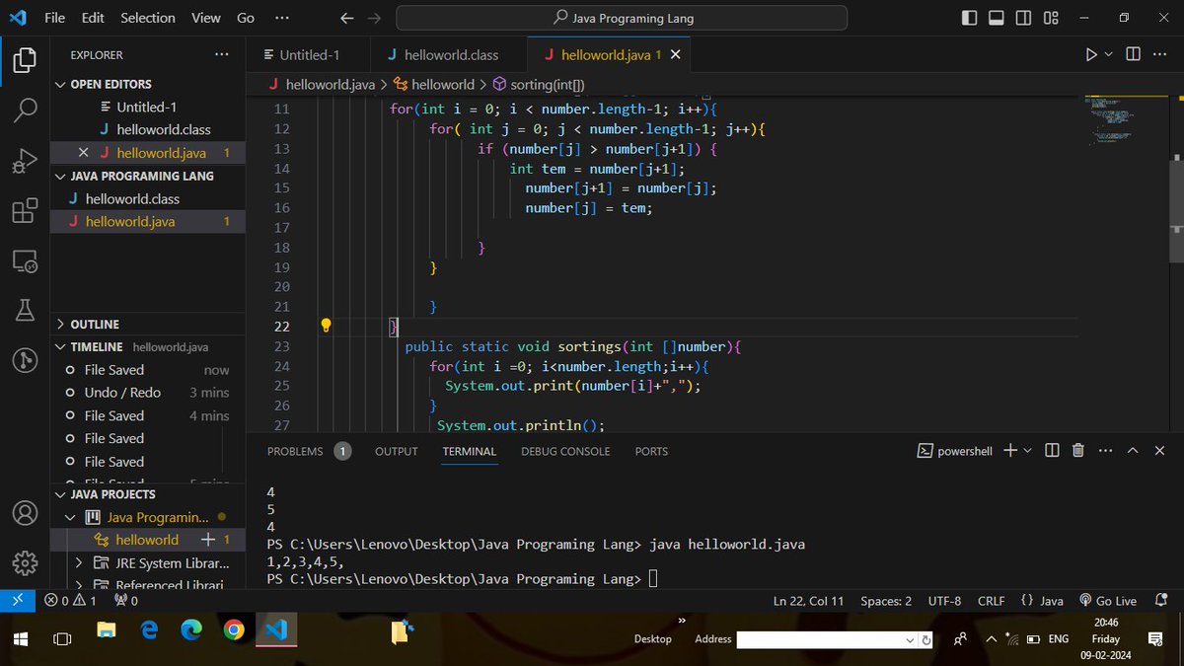This screenshot has height=666, width=1184.
Task: Close helloworld.java editor tab
Action: point(676,54)
